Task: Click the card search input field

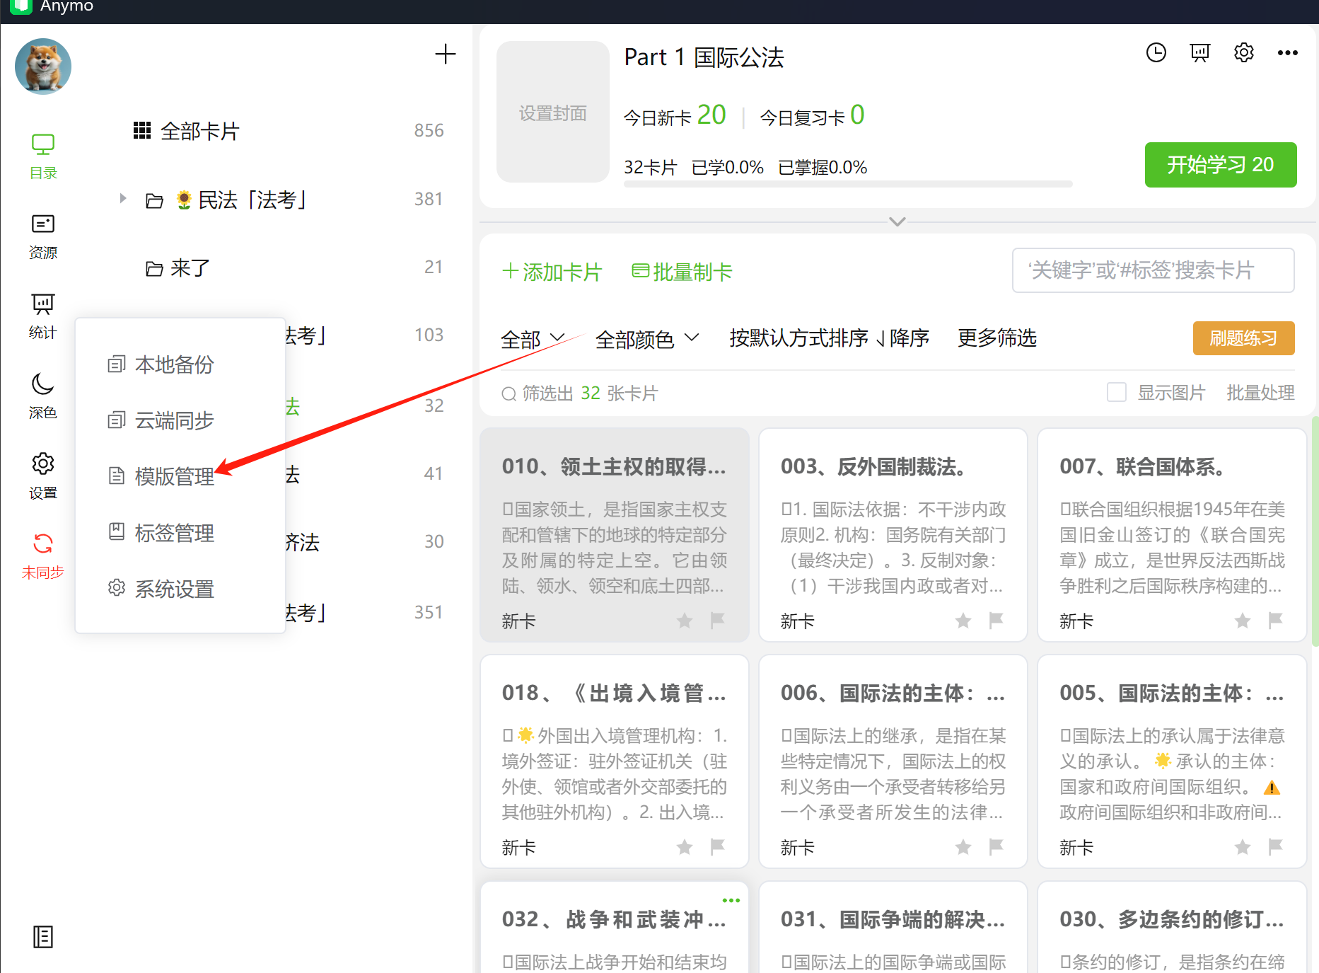Action: [x=1154, y=270]
